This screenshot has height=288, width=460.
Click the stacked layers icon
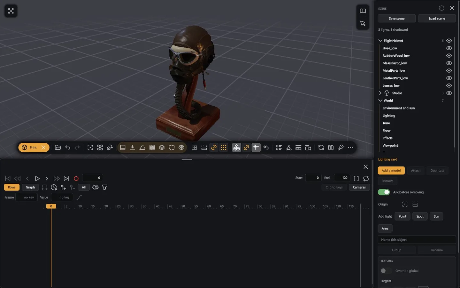click(162, 148)
